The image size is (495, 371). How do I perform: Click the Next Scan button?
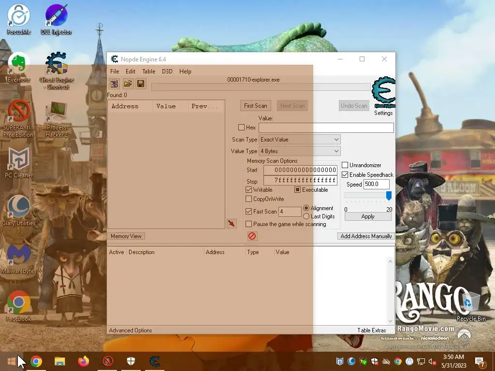click(x=292, y=106)
